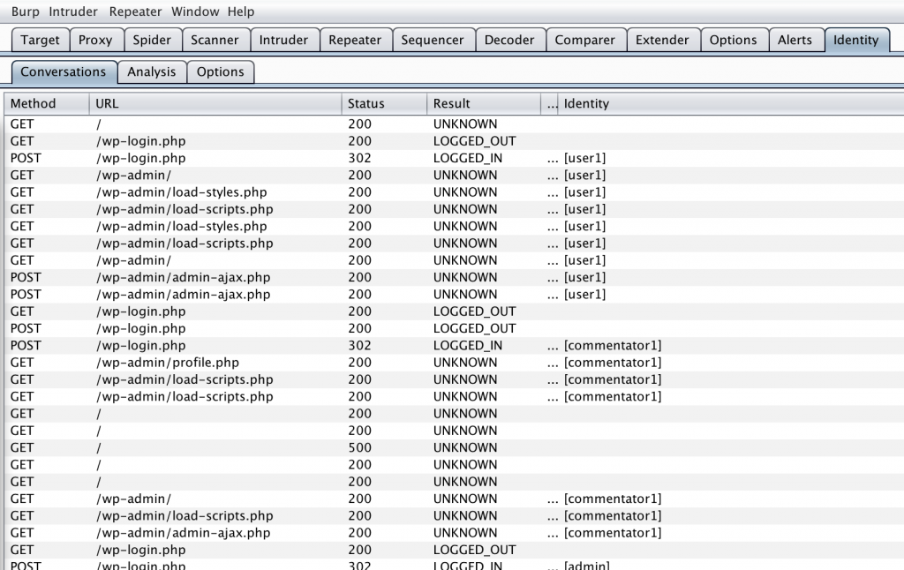Open the Options sub-tab under Identity

click(x=221, y=71)
